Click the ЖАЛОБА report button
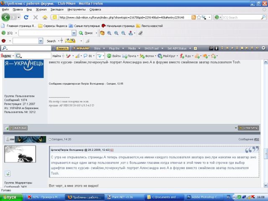The width and height of the screenshot is (268, 201). (x=18, y=128)
